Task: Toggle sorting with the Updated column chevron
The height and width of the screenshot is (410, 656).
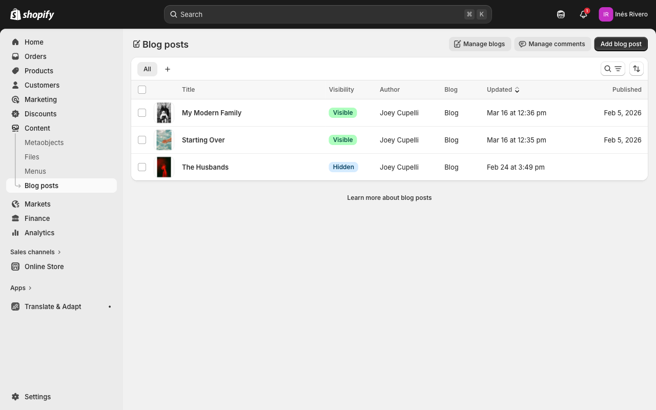Action: coord(517,90)
